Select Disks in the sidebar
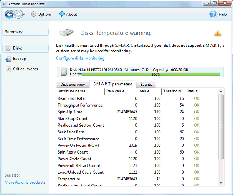233x195 pixels. [25, 48]
